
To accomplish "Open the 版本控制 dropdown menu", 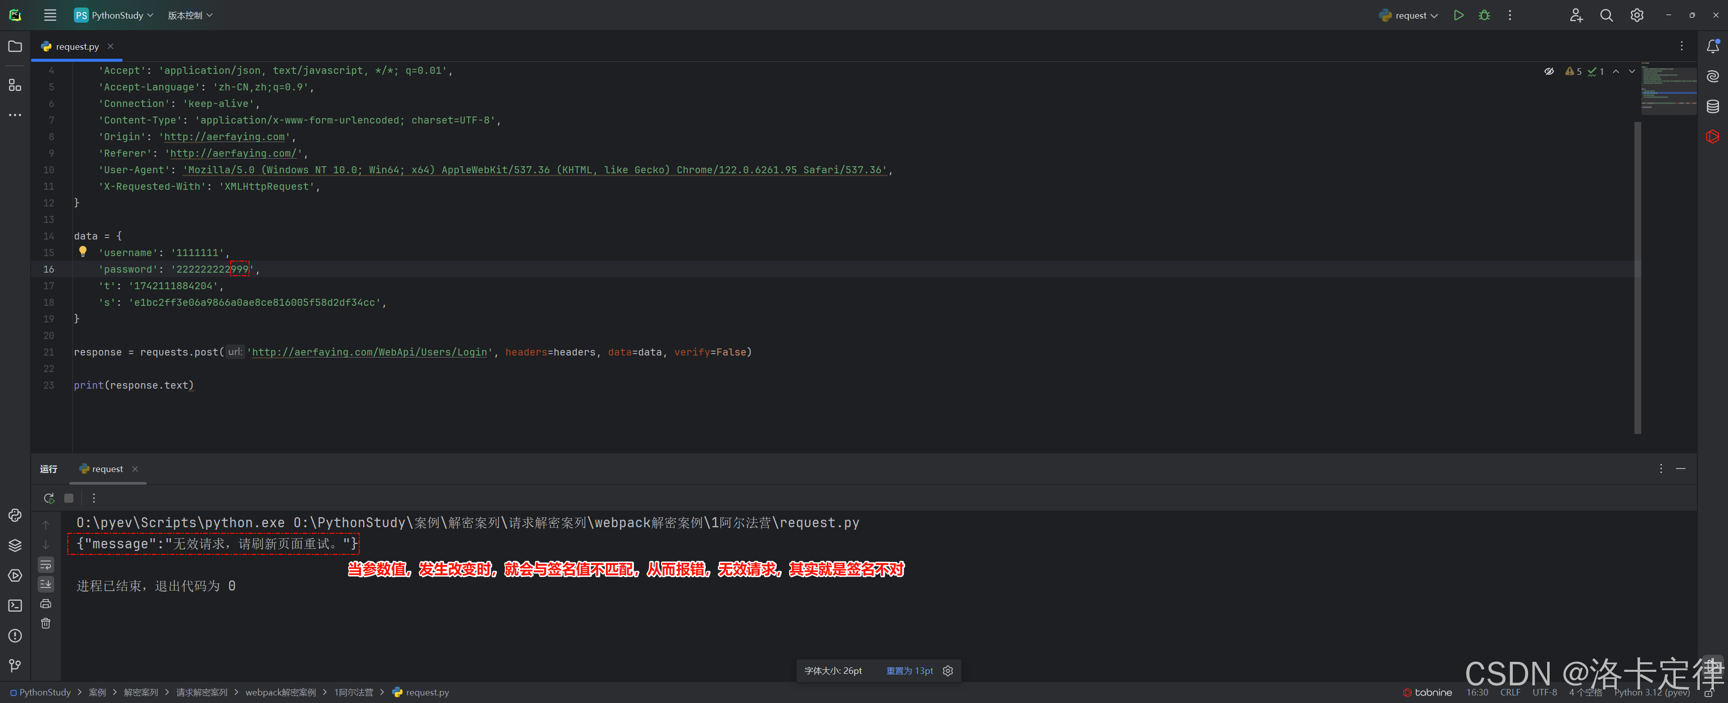I will click(190, 15).
